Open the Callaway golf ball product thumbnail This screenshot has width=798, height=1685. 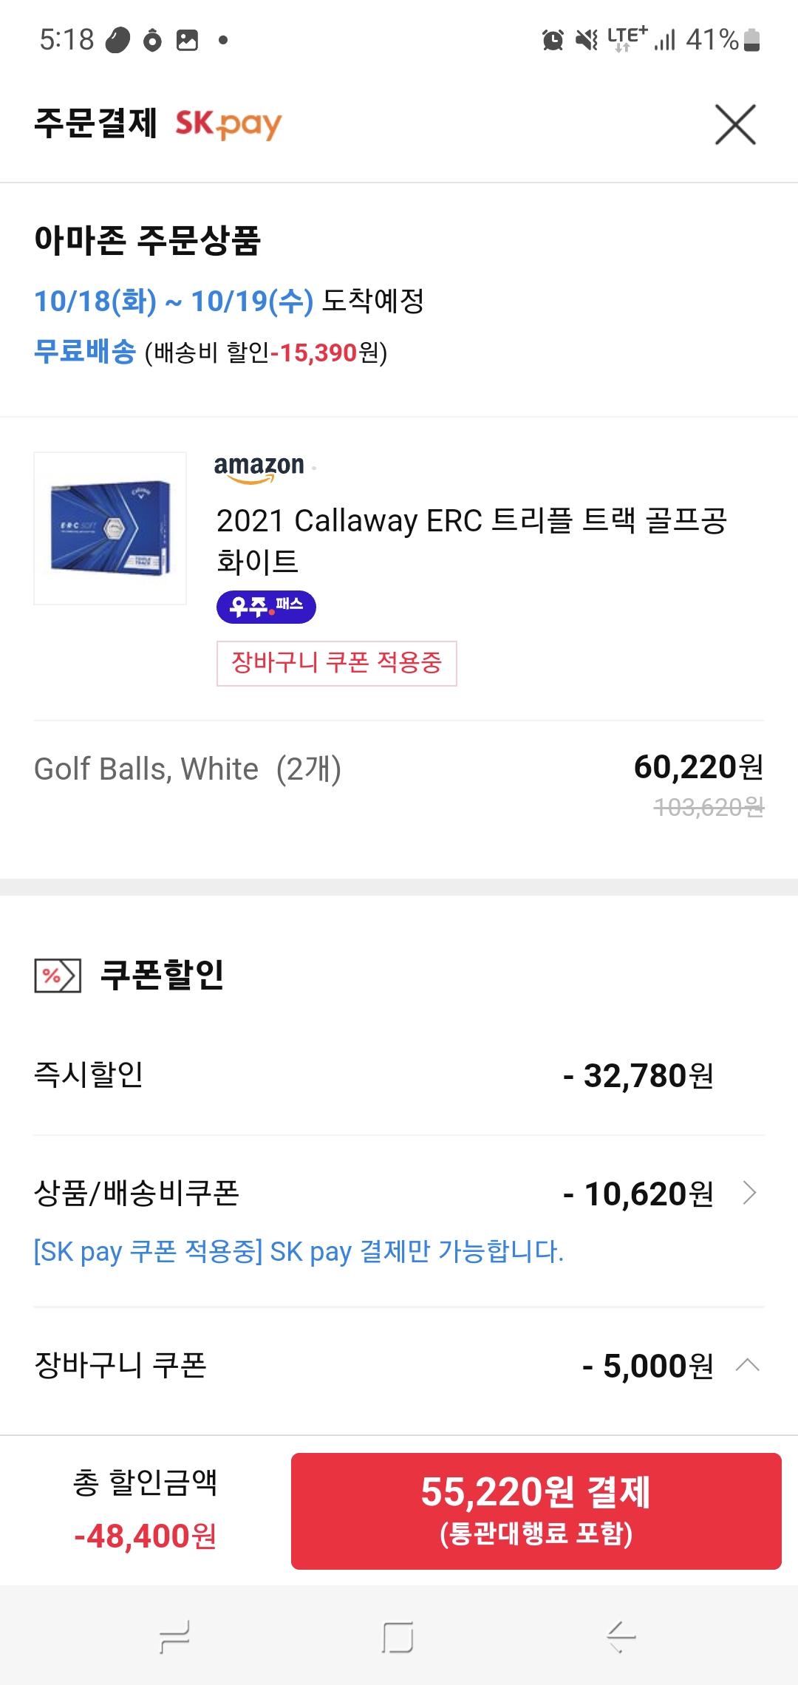tap(110, 528)
